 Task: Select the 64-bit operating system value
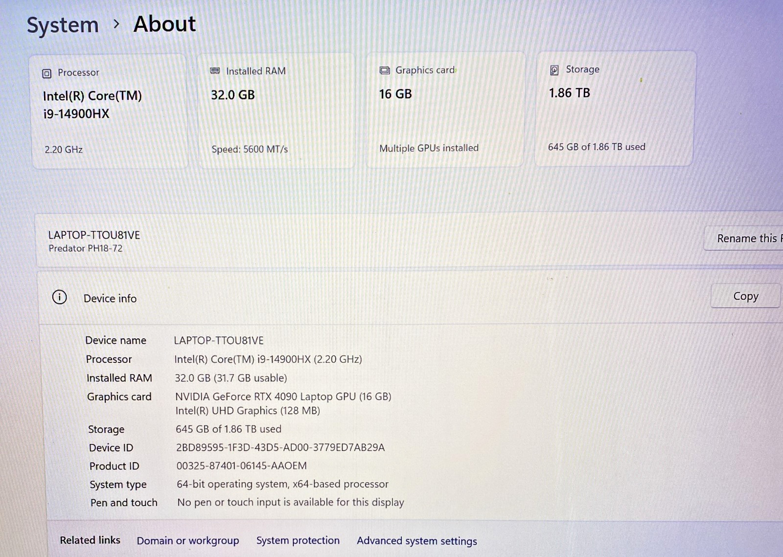pos(282,484)
